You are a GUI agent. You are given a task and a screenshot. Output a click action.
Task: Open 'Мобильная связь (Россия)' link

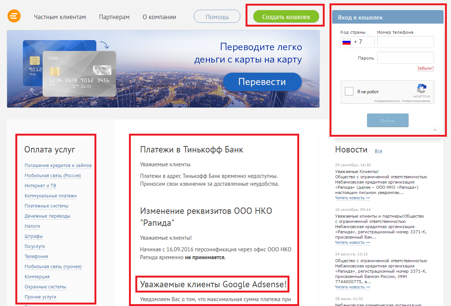coord(53,176)
